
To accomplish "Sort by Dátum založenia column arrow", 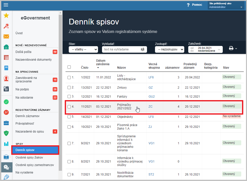I will click(98, 68).
